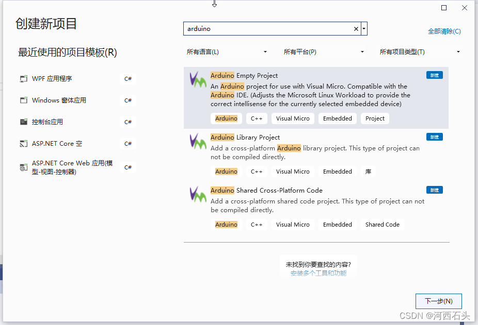
Task: Select recent template 控制台应用
Action: coord(77,122)
